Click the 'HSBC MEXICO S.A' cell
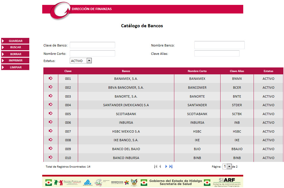Viewport: 284px width, 188px height. pos(126,131)
